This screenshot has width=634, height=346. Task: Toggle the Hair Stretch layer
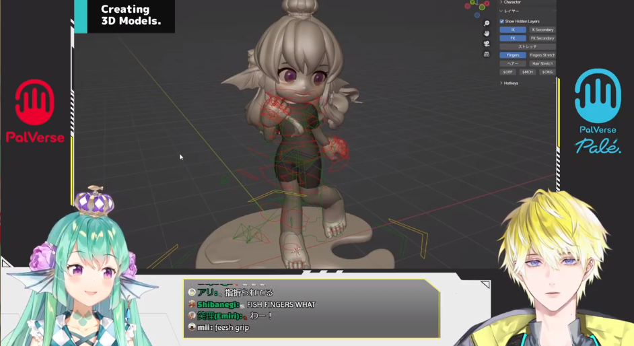click(x=542, y=63)
